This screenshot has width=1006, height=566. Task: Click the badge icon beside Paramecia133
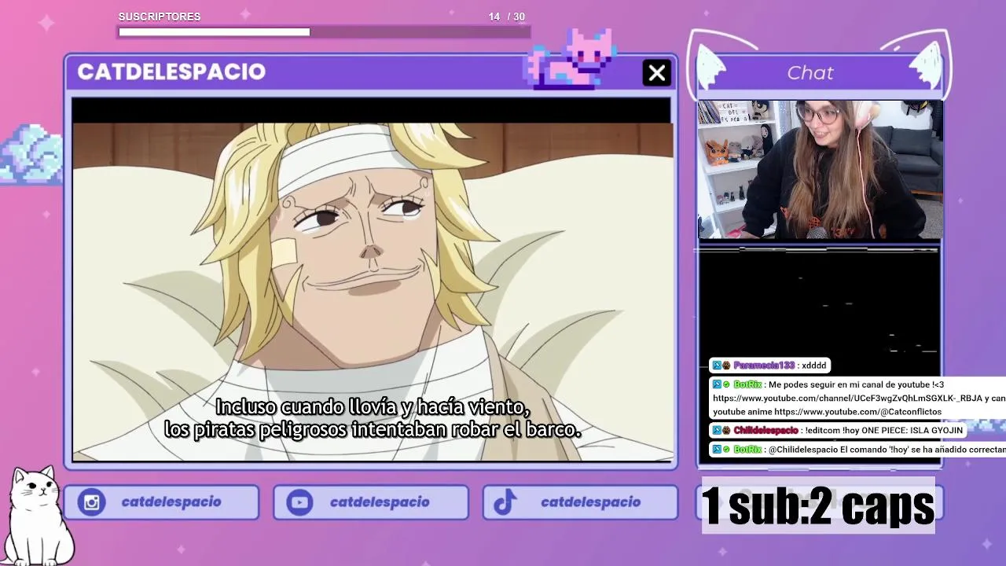[x=726, y=366]
